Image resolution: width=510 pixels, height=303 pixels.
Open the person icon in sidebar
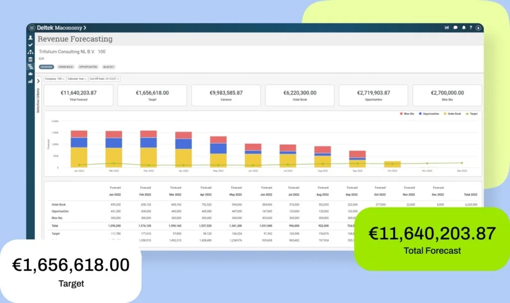click(x=30, y=38)
